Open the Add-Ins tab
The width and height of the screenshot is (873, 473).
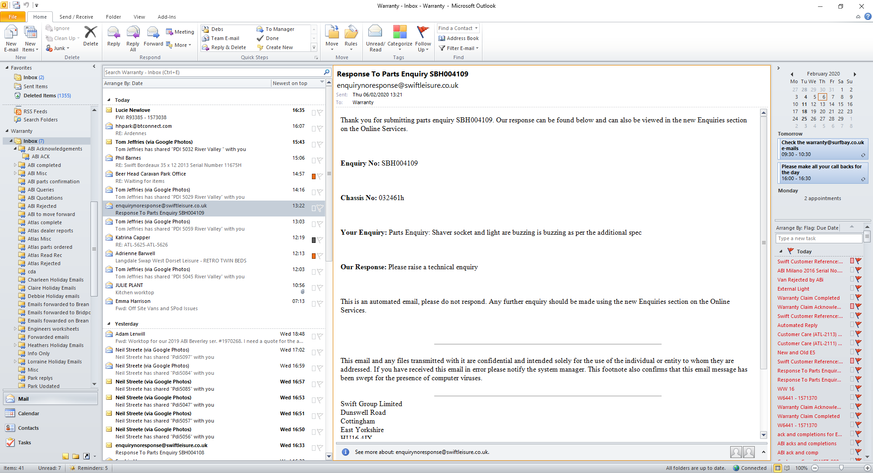pos(167,17)
